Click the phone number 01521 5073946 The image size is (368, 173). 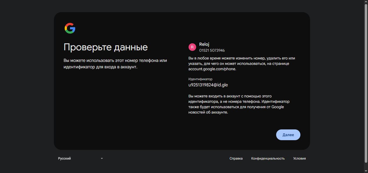(212, 50)
